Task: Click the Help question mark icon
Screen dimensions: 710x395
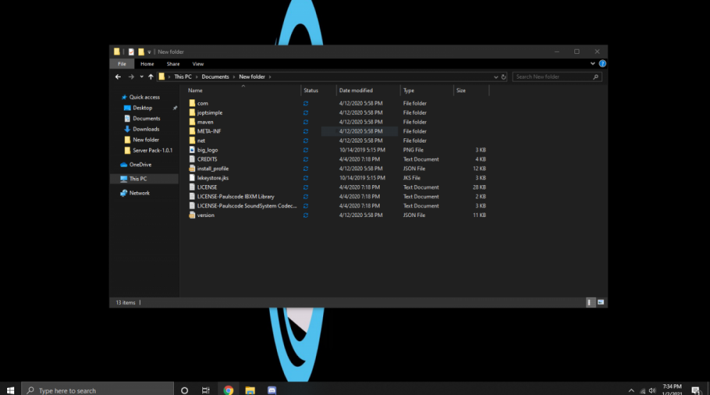Action: click(x=602, y=64)
